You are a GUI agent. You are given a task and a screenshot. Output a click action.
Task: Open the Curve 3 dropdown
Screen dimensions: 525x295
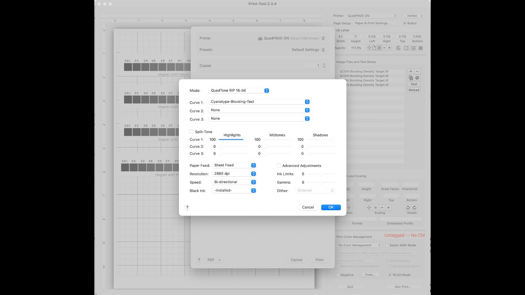pos(259,118)
